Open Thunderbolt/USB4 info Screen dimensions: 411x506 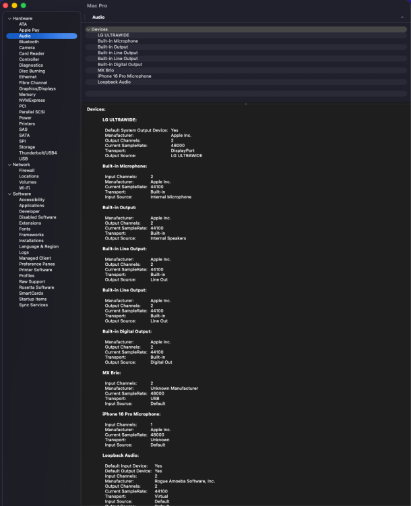click(38, 153)
